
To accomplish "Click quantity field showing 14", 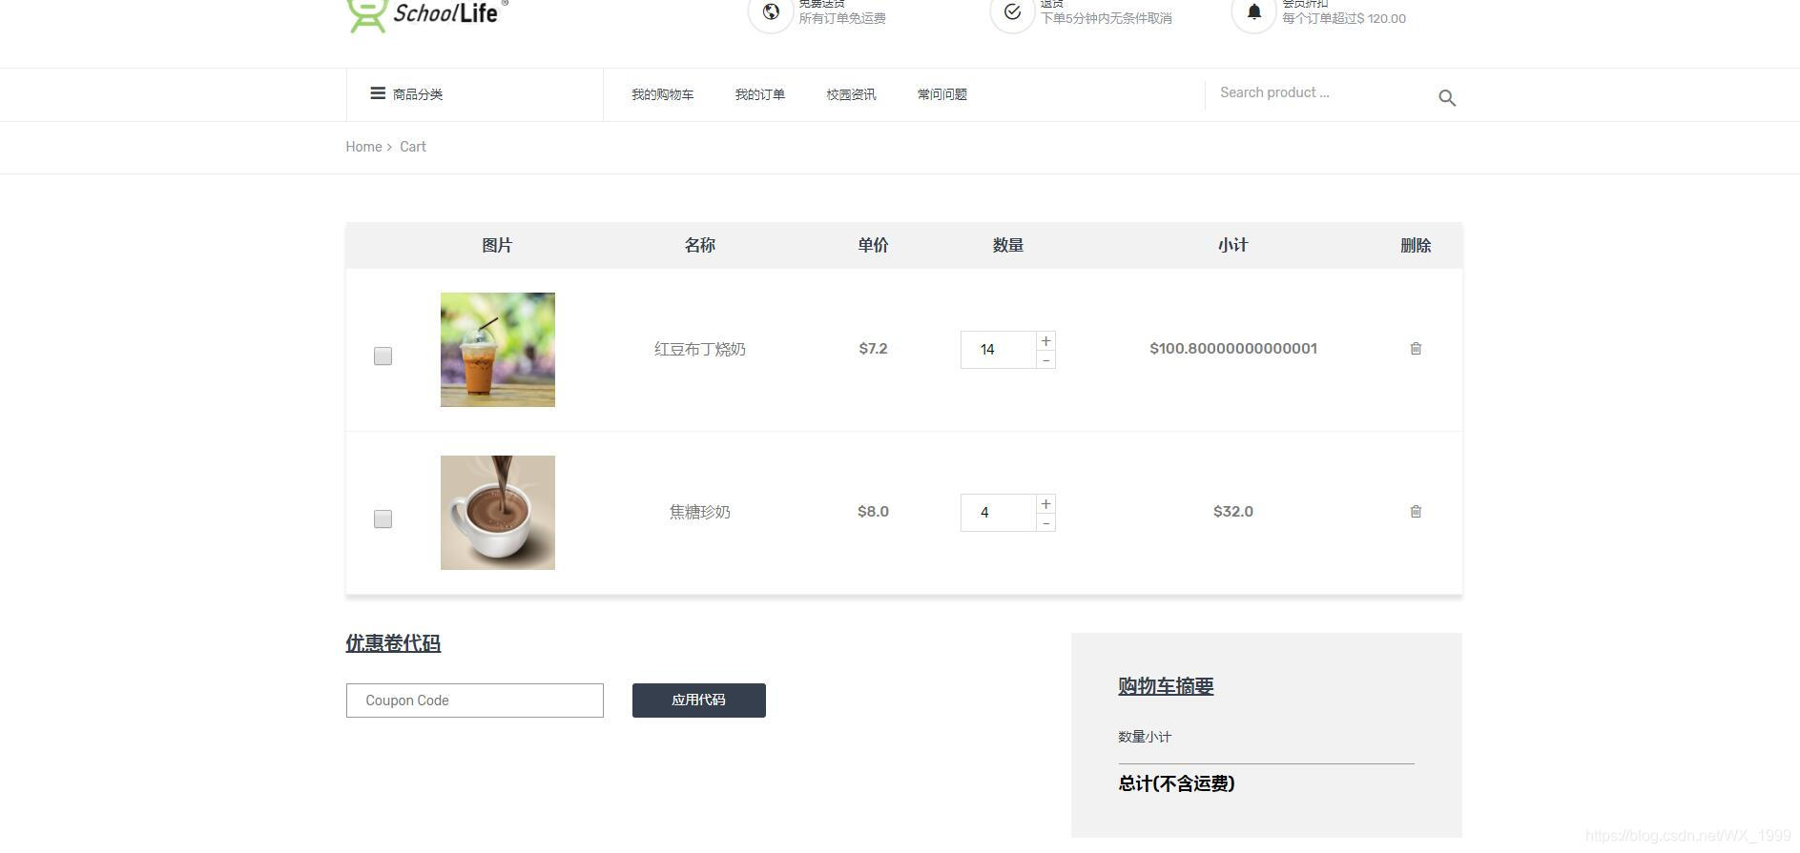I will (998, 350).
